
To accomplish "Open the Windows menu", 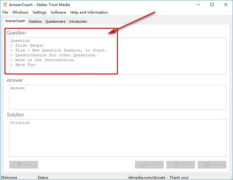I will pyautogui.click(x=20, y=12).
